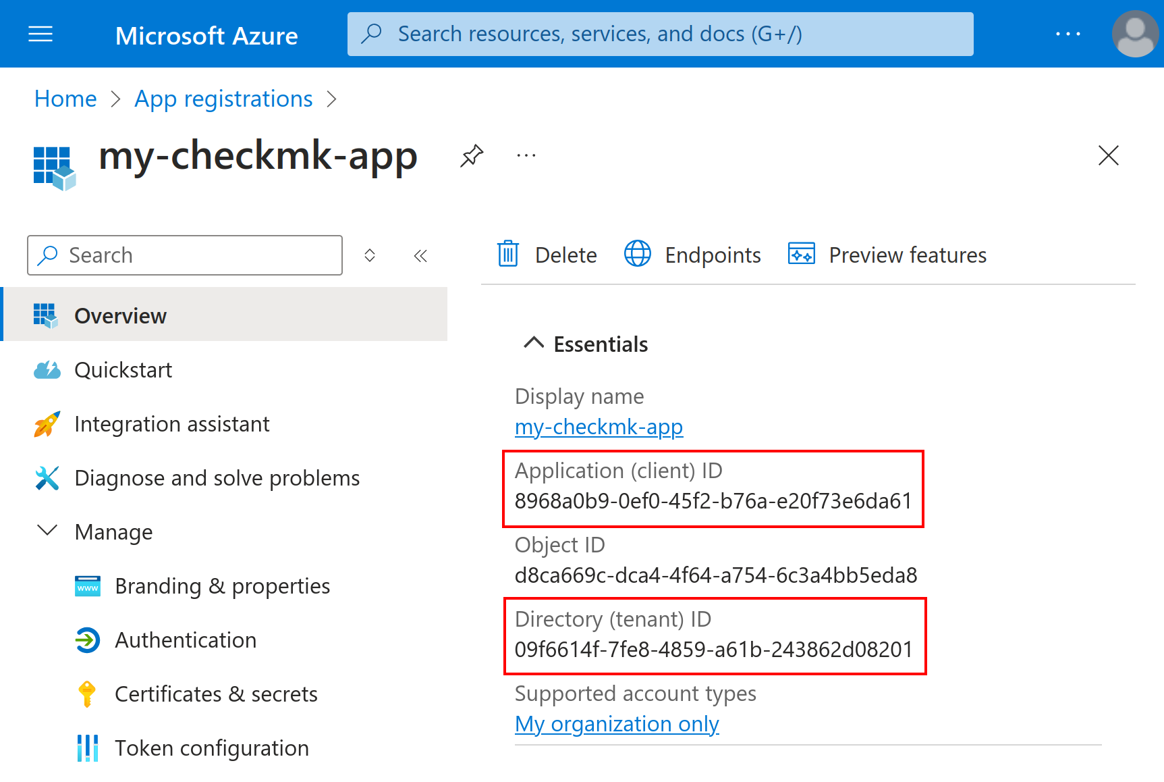Screen dimensions: 1164x782
Task: Pin my-checkmk-app to dashboard
Action: [472, 156]
